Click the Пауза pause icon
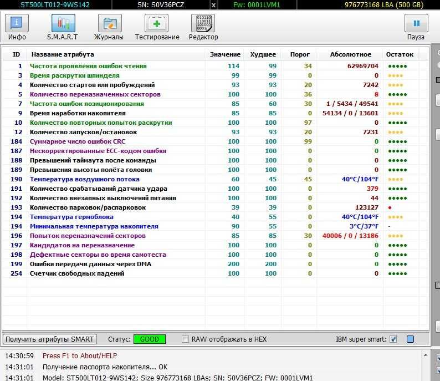The width and height of the screenshot is (440, 381). pos(416,24)
